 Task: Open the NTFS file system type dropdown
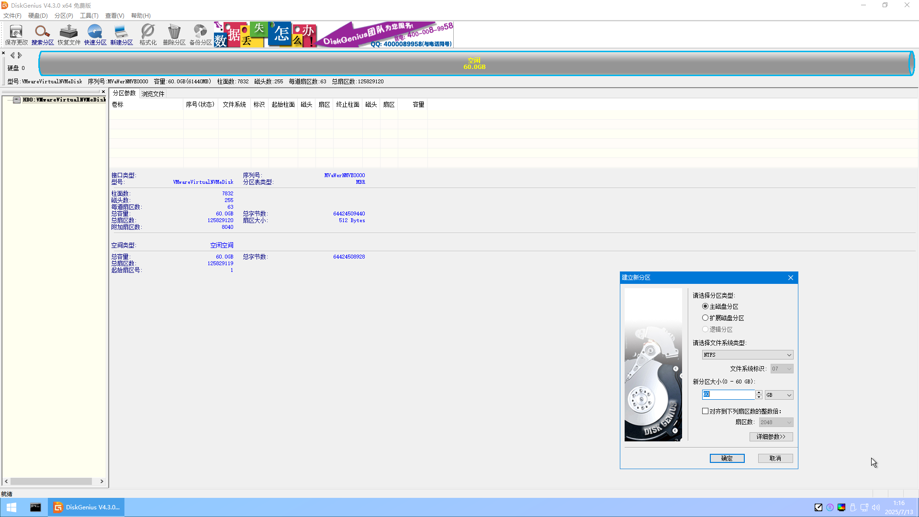pyautogui.click(x=748, y=355)
